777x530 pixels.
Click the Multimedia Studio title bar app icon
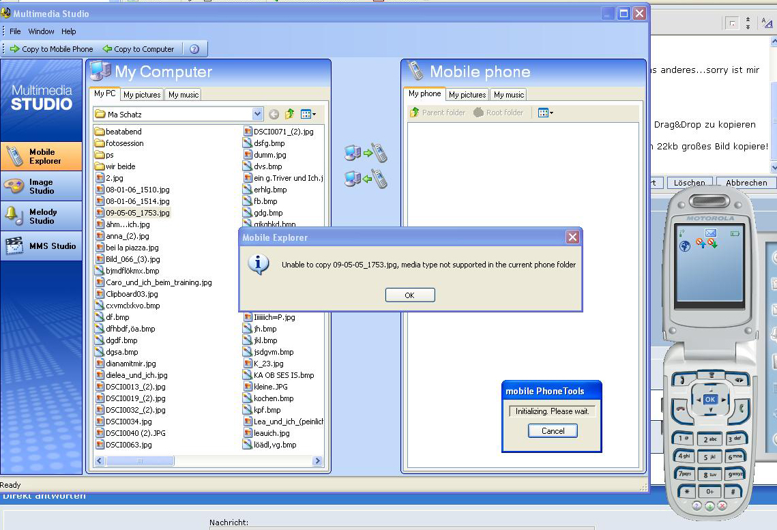[x=6, y=14]
